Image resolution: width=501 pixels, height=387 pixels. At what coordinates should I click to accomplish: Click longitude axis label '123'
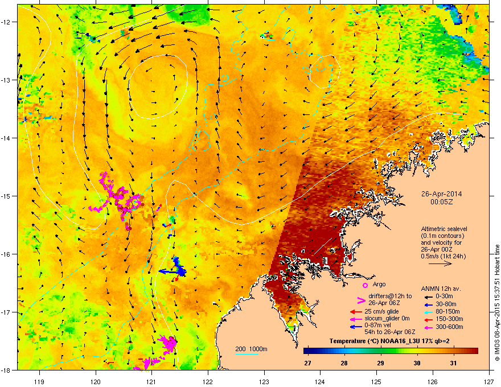pyautogui.click(x=264, y=381)
